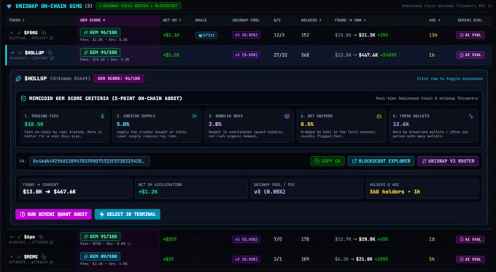Open $Apu address external link icon

point(51,242)
